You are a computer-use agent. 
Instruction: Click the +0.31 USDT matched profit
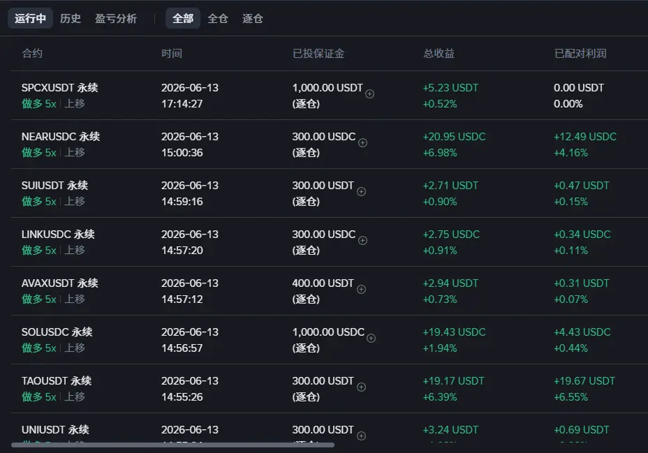pos(582,283)
